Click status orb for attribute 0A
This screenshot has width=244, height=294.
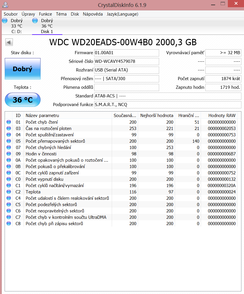(x=9, y=160)
